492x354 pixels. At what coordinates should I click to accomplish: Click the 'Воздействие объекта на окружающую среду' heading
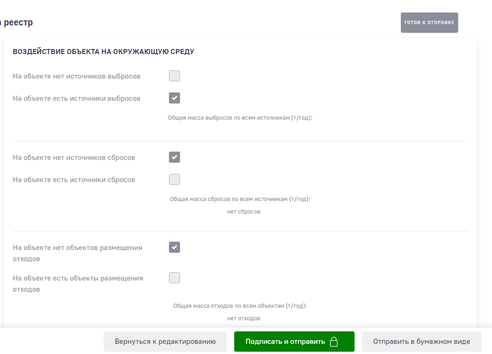point(103,52)
